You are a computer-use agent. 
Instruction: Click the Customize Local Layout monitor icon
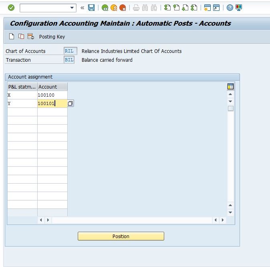[x=239, y=8]
